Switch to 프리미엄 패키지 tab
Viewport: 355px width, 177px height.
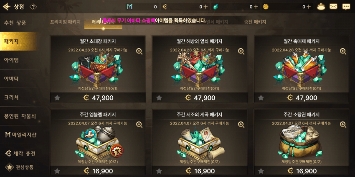(65, 22)
